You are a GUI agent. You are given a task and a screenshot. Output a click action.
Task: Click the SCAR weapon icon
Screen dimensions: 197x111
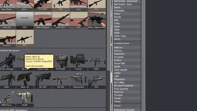point(25,98)
